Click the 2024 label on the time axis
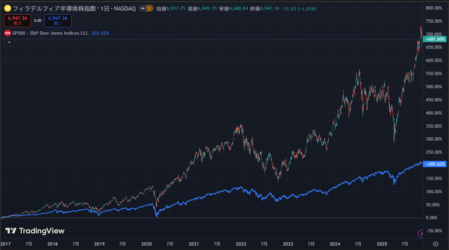Screen dimensions: 449x250 tap(335, 244)
